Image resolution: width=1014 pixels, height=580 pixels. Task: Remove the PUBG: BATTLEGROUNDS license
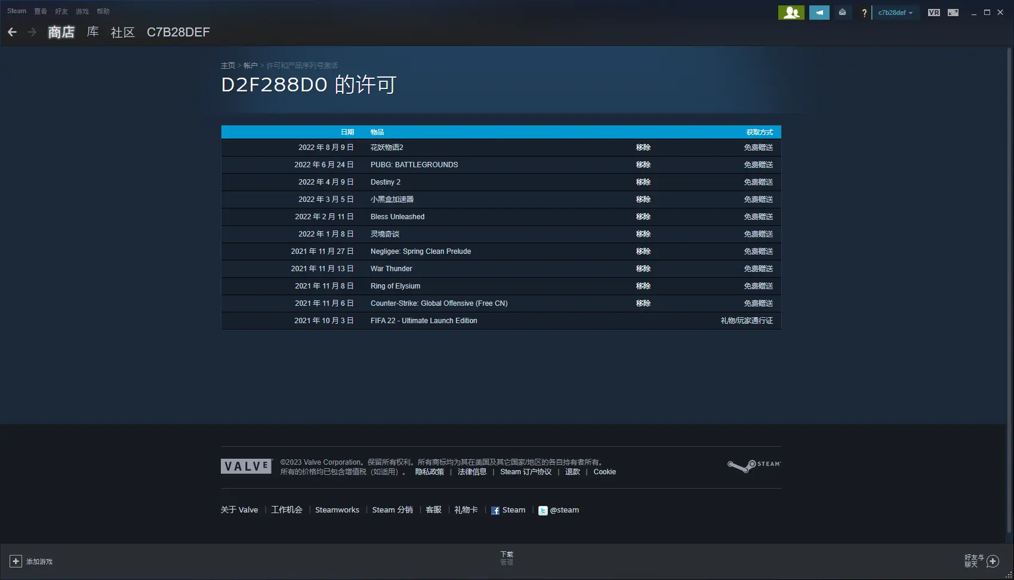(643, 165)
